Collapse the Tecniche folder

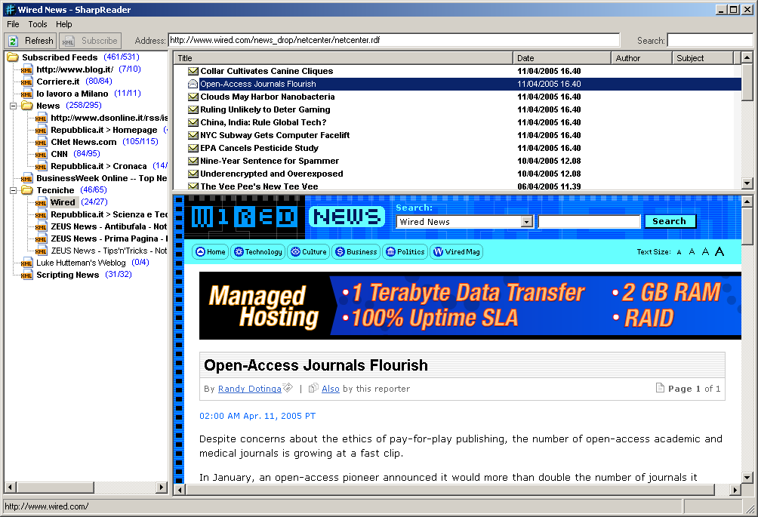point(14,190)
